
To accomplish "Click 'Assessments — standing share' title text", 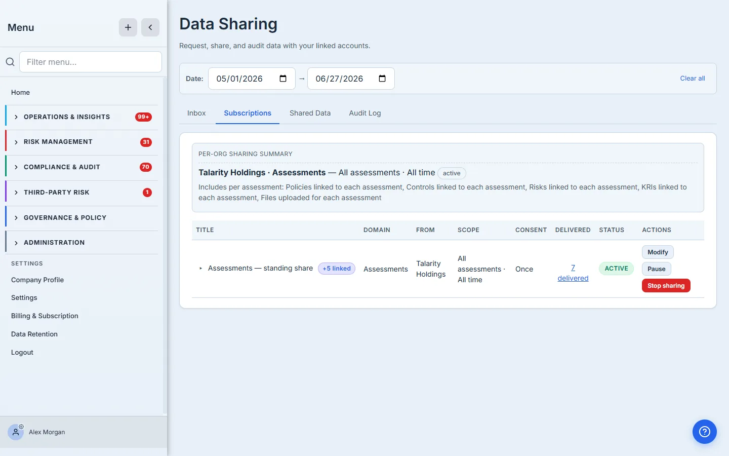I will coord(260,268).
